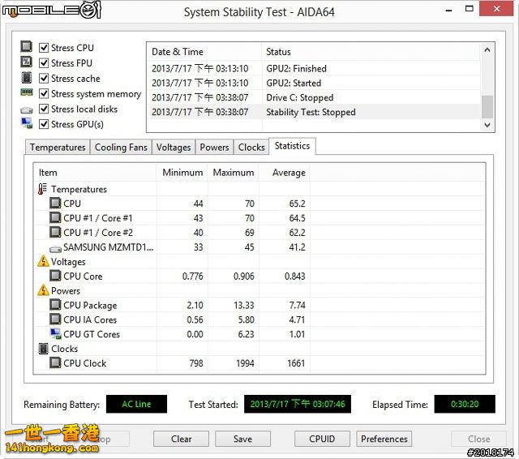Select the Statistics tab
The image size is (519, 459).
tap(292, 146)
